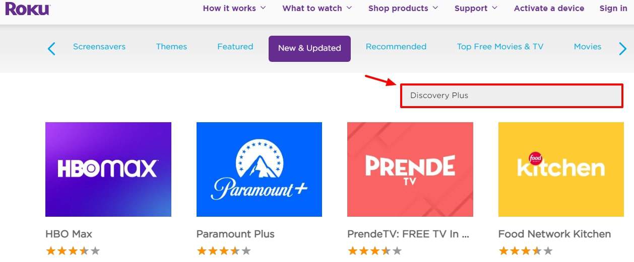Click the HBO Max star rating
The width and height of the screenshot is (634, 262).
click(73, 250)
